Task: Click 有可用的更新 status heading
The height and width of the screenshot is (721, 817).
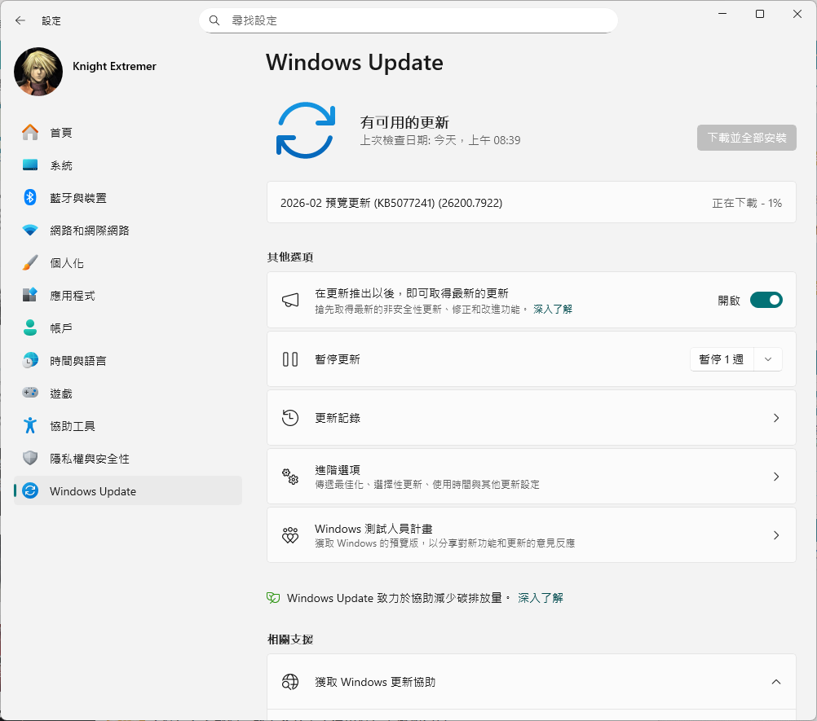Action: pyautogui.click(x=404, y=122)
